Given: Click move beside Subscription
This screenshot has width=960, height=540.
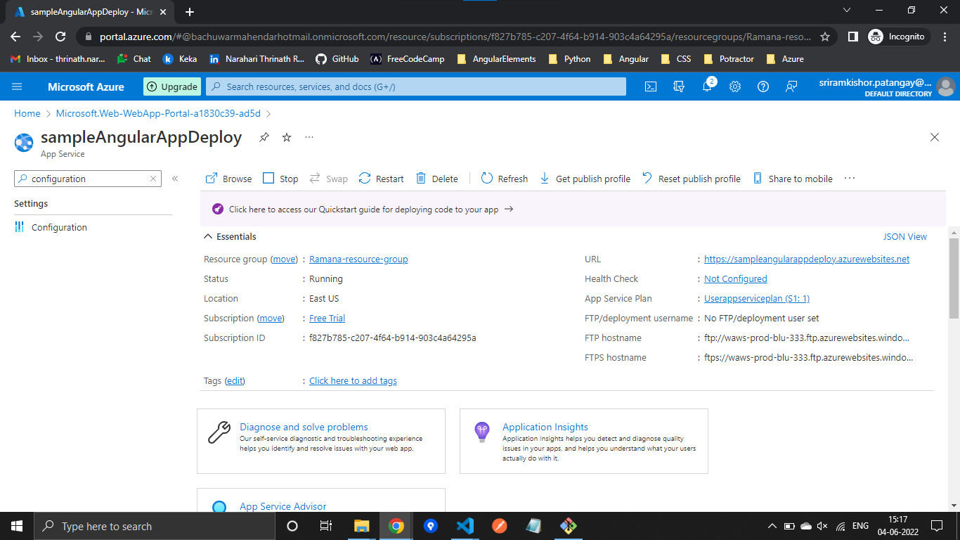Looking at the screenshot, I should (x=271, y=319).
